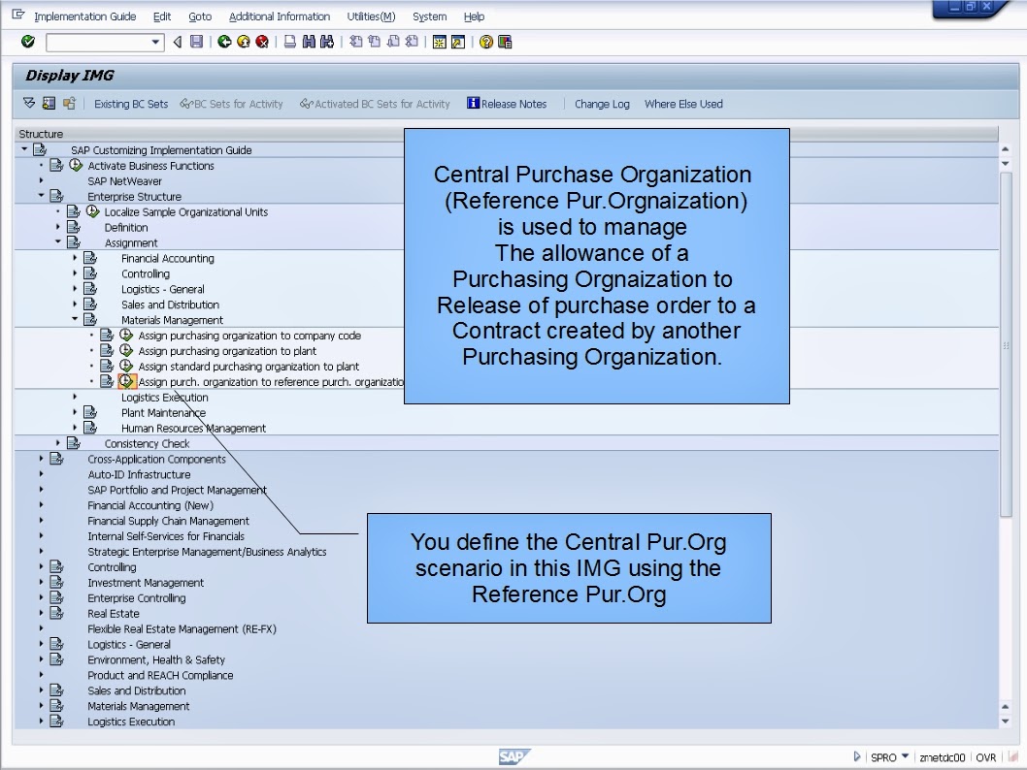Open the Goto menu
This screenshot has width=1027, height=770.
tap(200, 16)
